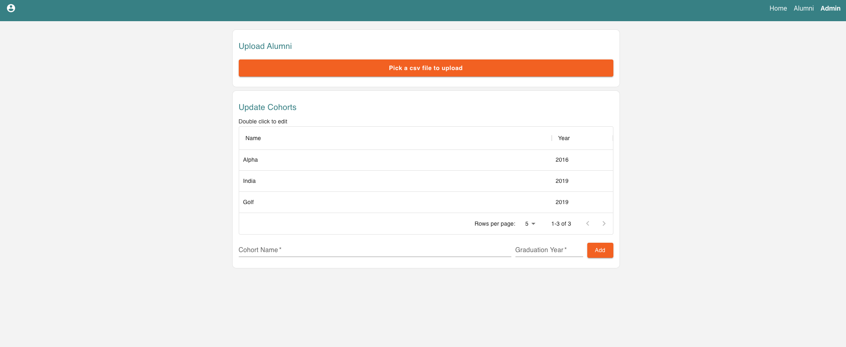Go to previous page of cohorts table
Viewport: 846px width, 347px height.
[588, 224]
